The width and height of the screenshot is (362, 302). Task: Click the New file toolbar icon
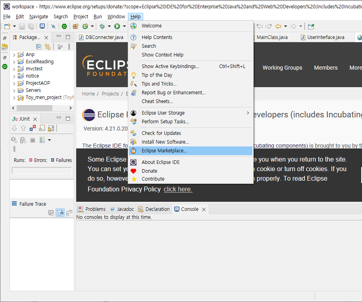tap(7, 26)
